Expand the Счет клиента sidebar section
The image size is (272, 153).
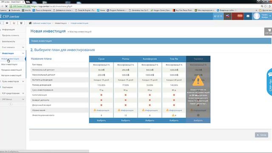tap(13, 47)
